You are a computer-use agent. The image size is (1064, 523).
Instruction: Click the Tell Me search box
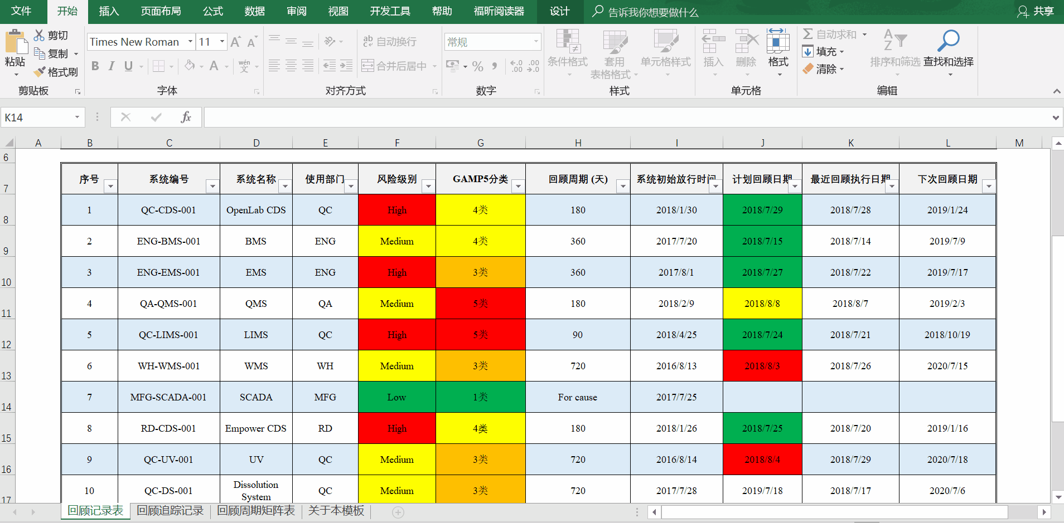646,12
